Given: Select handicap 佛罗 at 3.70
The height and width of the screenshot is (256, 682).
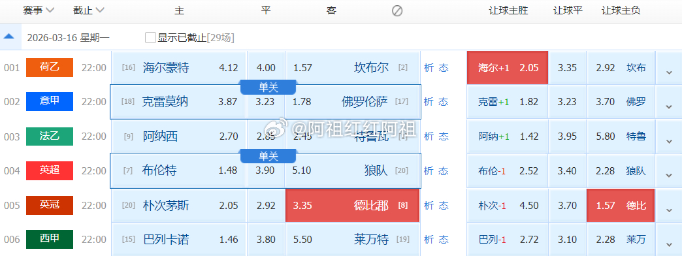Looking at the screenshot, I should [x=621, y=102].
